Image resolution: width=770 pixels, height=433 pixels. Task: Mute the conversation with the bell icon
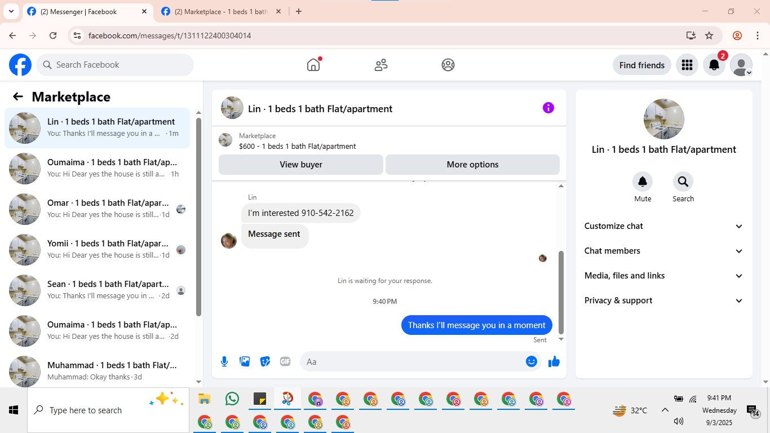(643, 182)
